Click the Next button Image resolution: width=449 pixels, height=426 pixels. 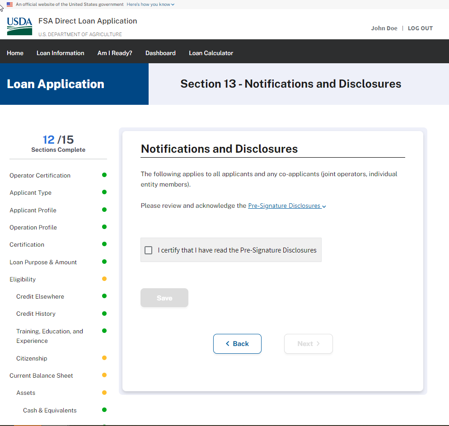point(308,344)
